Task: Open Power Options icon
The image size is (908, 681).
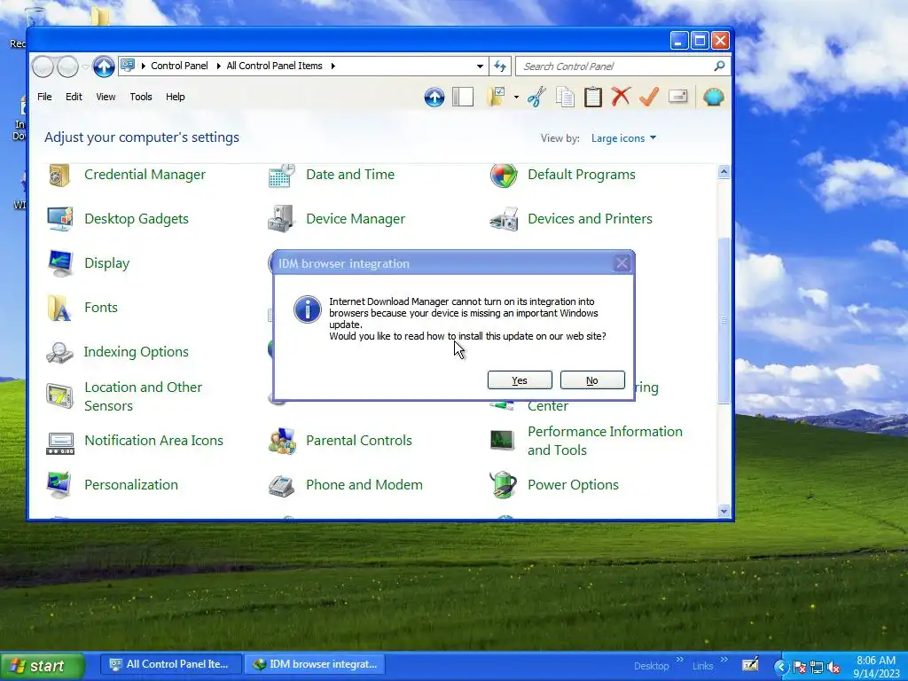Action: 504,485
